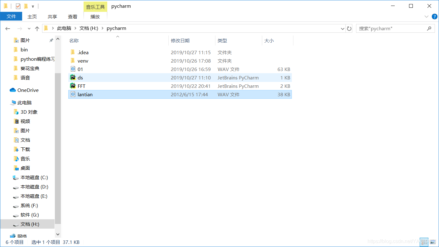Click 此电脑 in the address breadcrumb

64,28
